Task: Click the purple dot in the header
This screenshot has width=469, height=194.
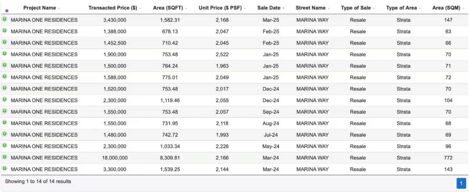Action: tap(7, 10)
